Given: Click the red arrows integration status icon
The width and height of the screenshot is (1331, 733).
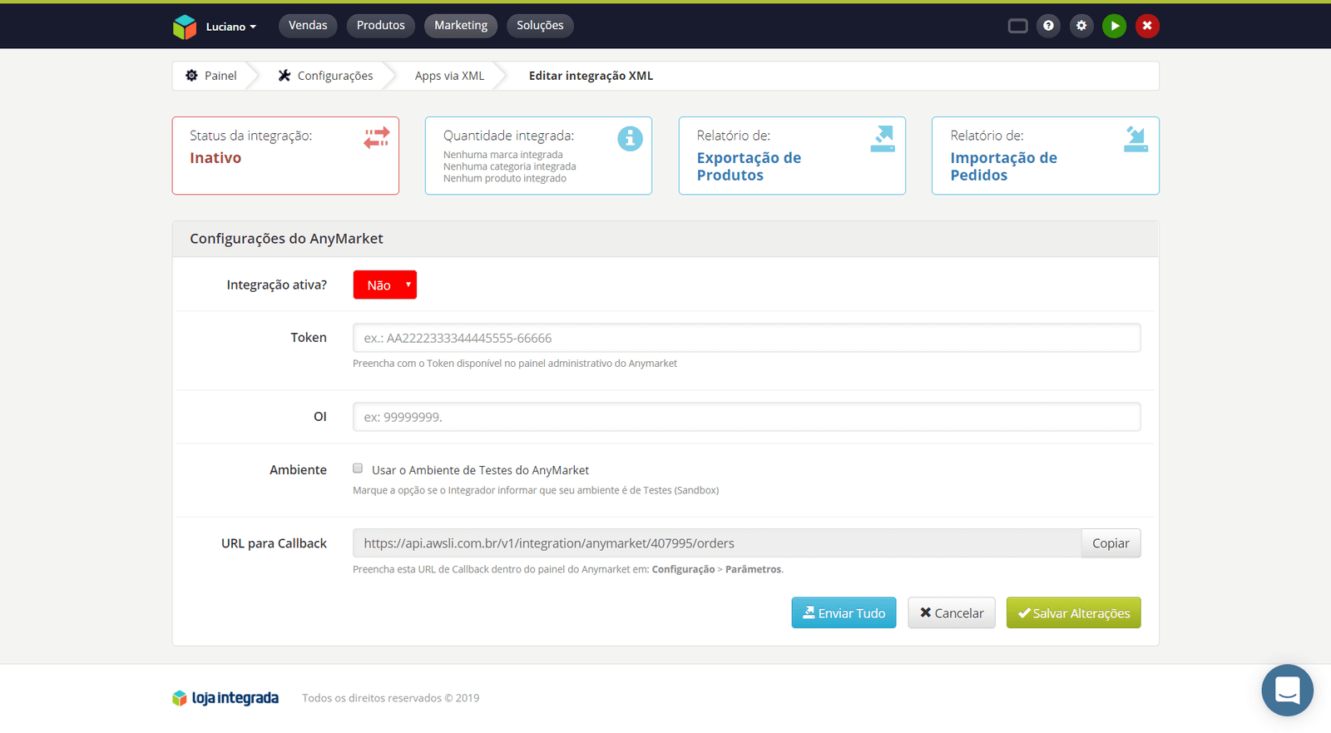Looking at the screenshot, I should click(x=376, y=137).
